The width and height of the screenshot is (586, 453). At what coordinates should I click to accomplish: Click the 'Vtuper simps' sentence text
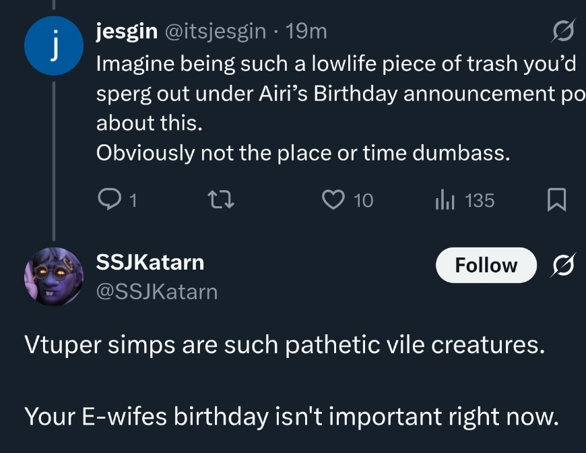(283, 344)
